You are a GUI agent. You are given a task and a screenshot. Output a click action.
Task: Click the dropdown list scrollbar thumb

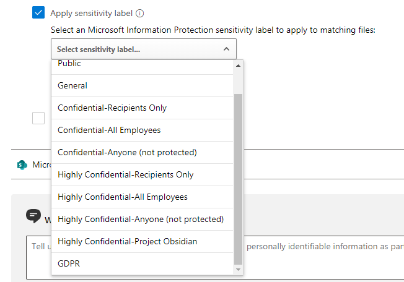[239, 179]
